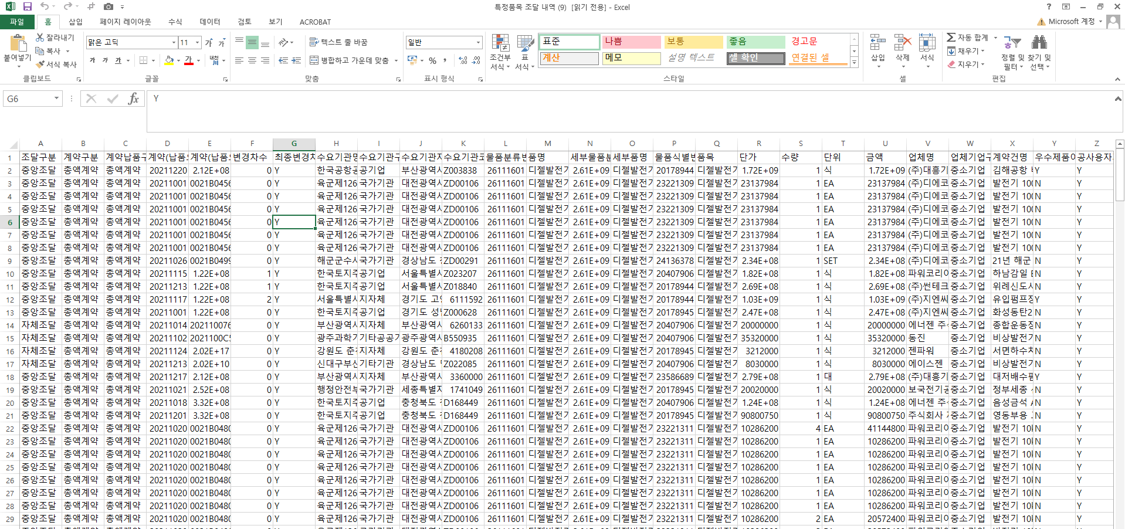Click the Format Painter (서식 복사) brush

pyautogui.click(x=56, y=64)
